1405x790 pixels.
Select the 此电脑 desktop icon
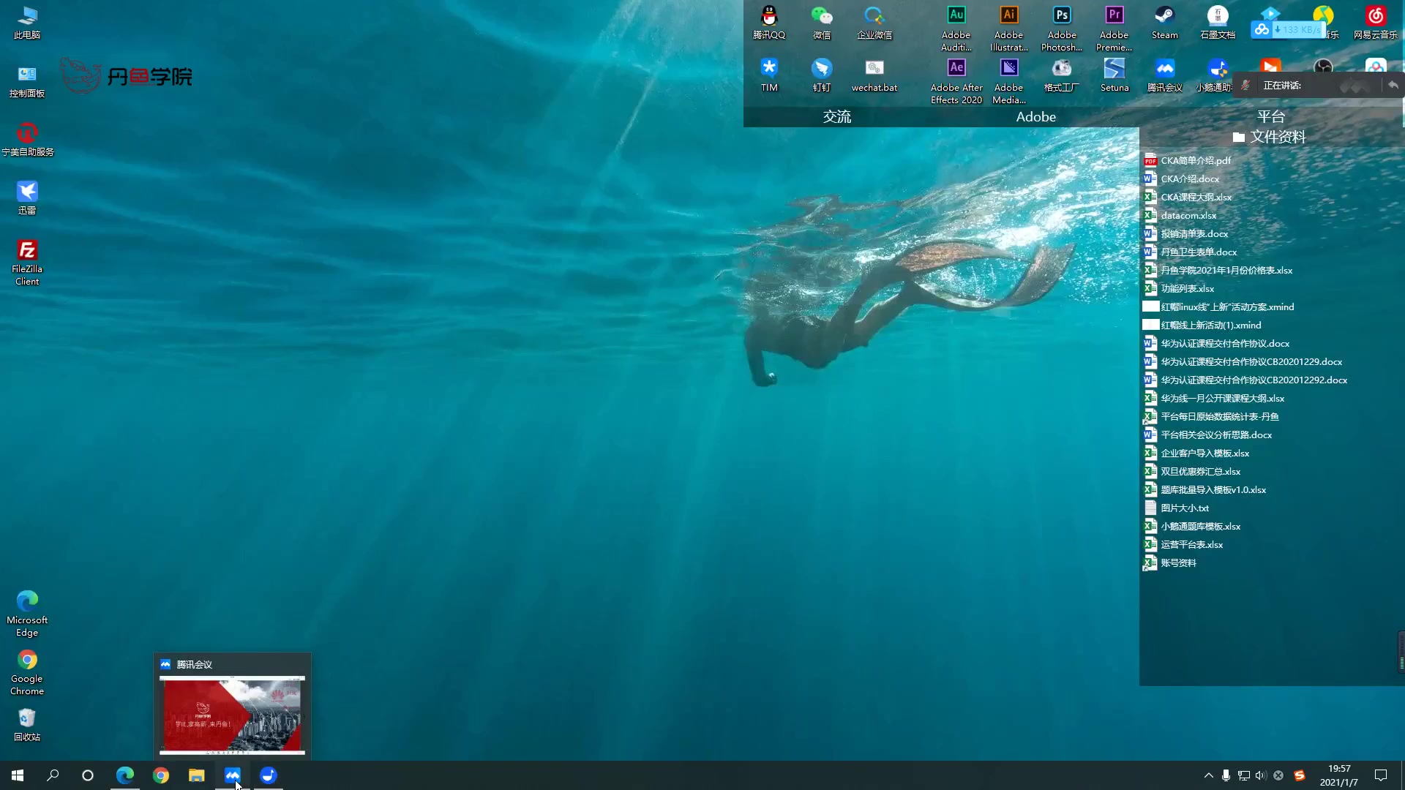click(27, 22)
